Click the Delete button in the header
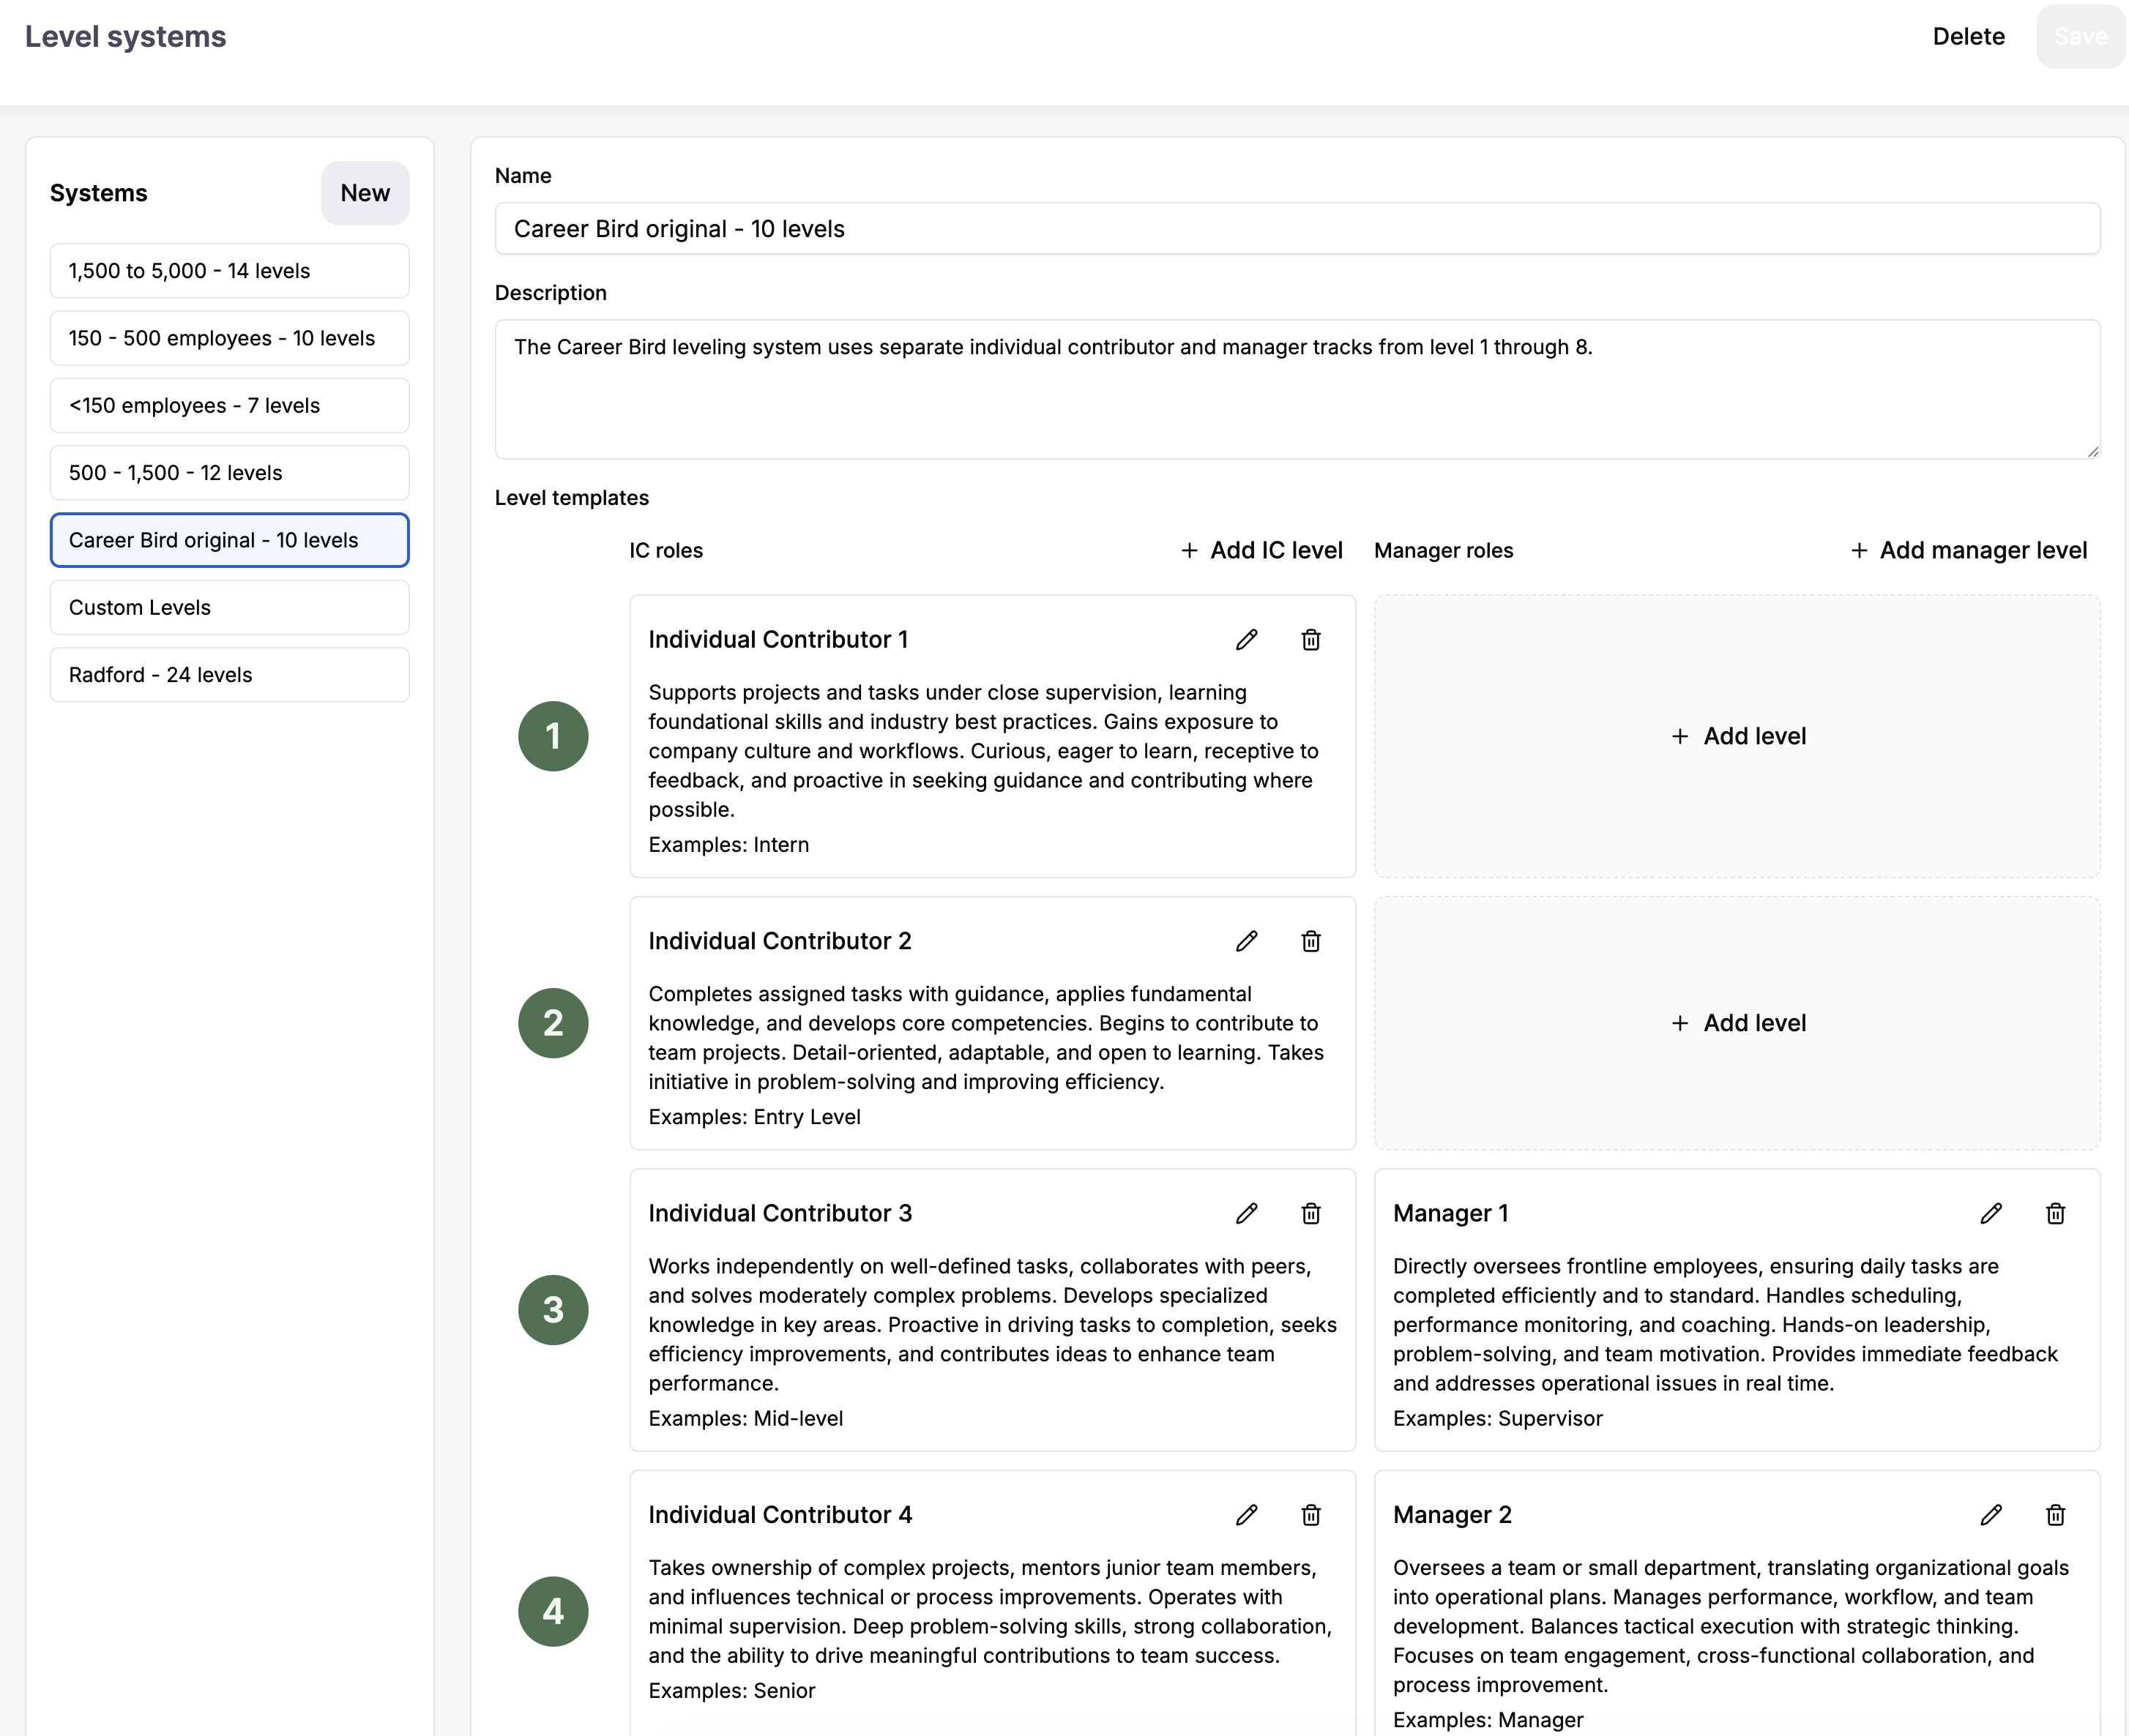2129x1736 pixels. coord(1968,37)
